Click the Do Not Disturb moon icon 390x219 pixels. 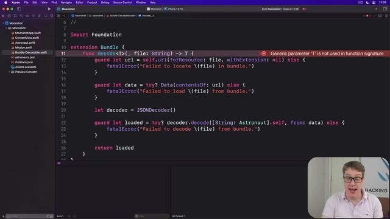click(367, 2)
